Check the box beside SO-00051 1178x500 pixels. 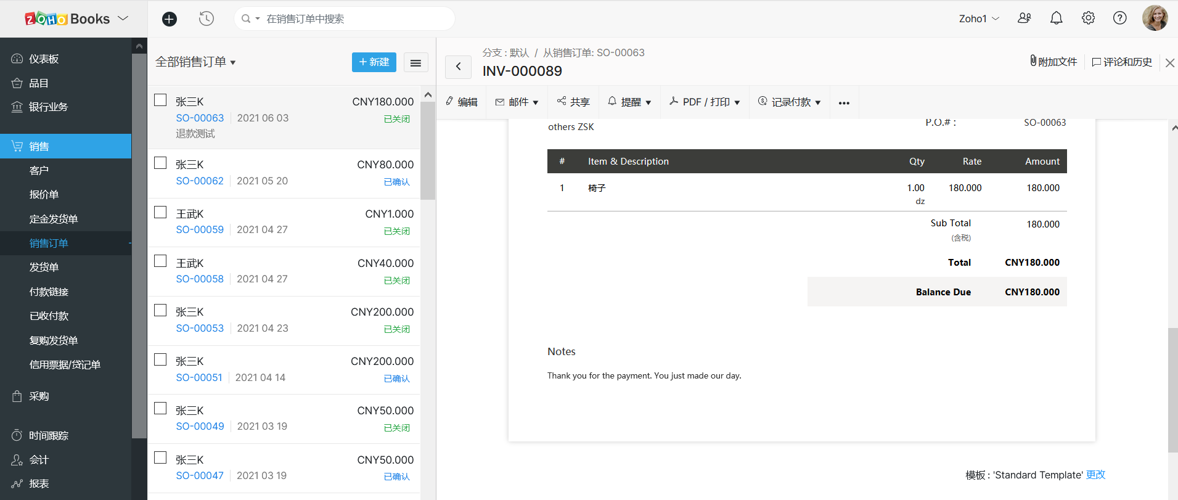tap(160, 360)
